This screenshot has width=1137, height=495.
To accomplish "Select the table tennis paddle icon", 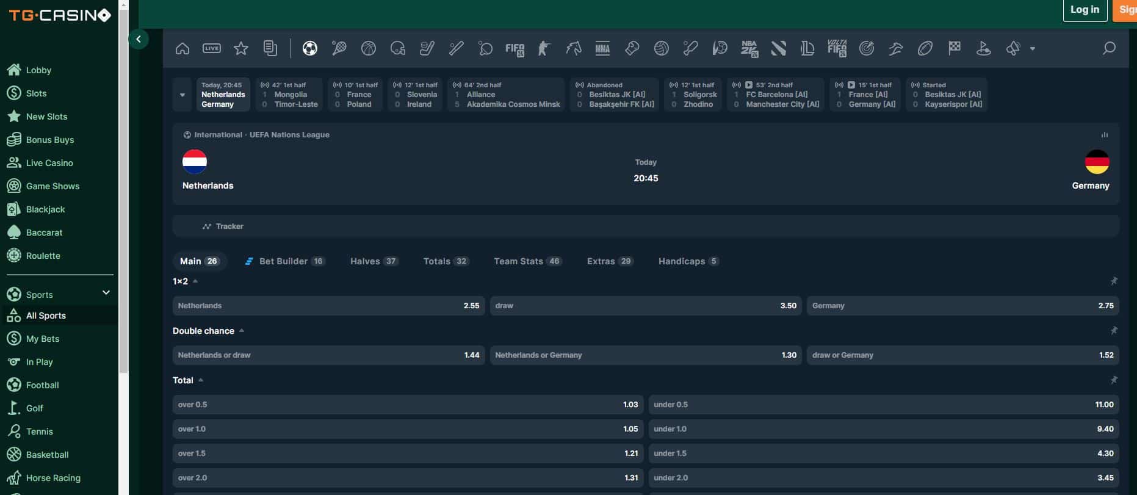I will tap(486, 48).
